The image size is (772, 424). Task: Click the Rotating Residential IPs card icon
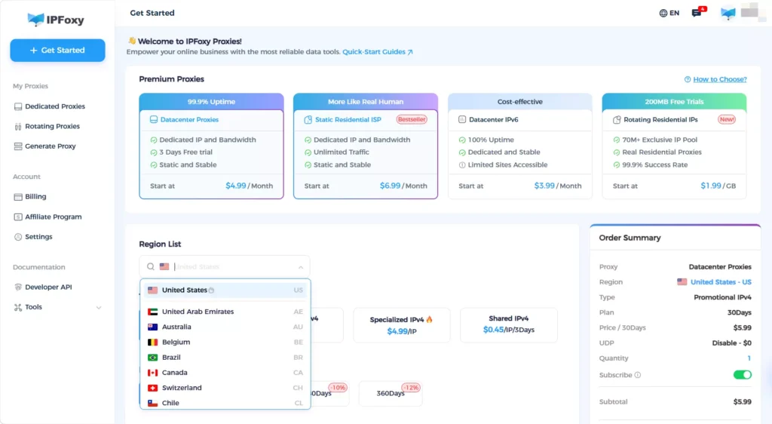[617, 120]
